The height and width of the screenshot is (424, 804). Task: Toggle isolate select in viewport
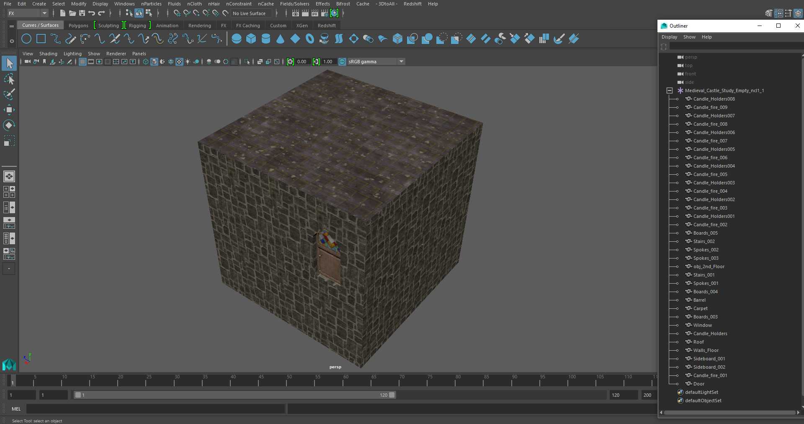click(247, 62)
